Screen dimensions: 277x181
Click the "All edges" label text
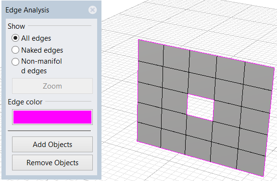click(36, 38)
